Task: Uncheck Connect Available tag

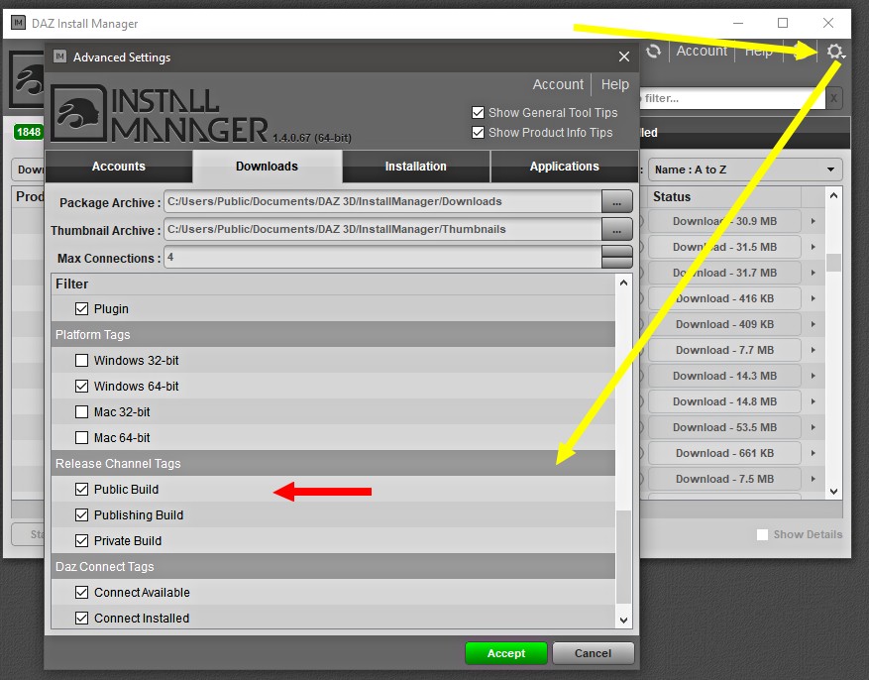Action: [x=81, y=593]
